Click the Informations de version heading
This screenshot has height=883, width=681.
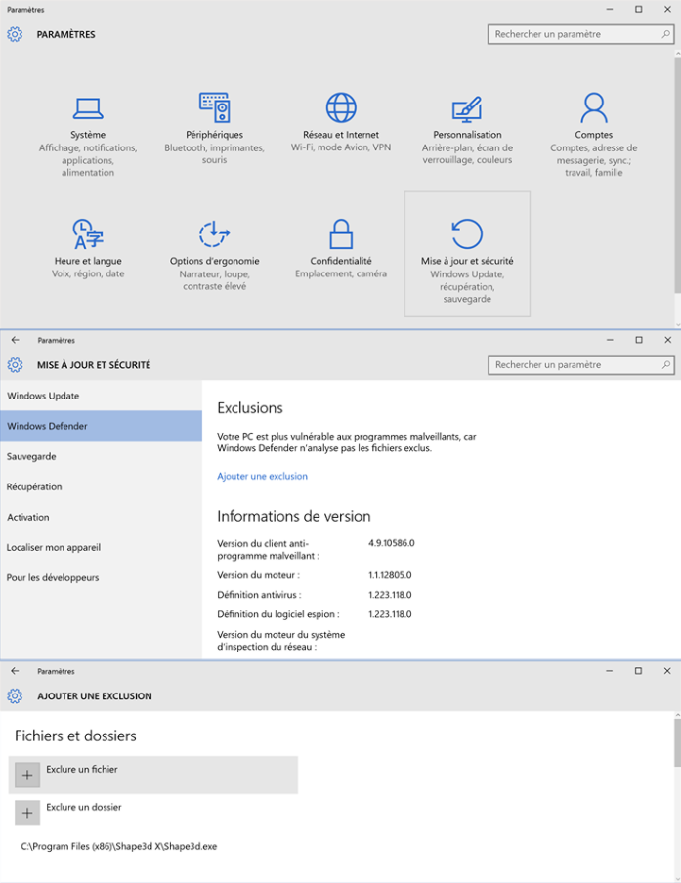click(294, 516)
